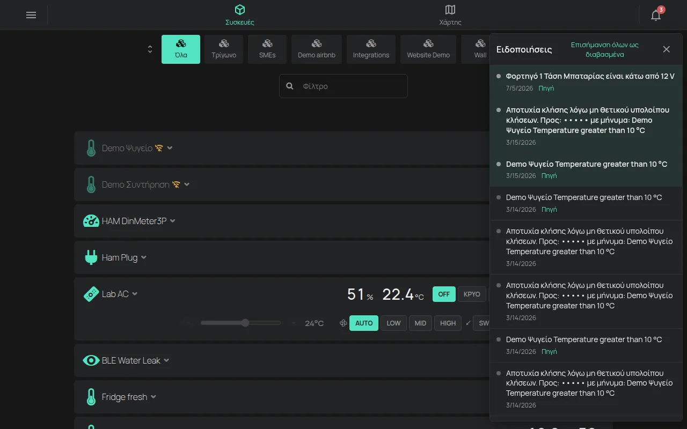Mark all notifications as read
The height and width of the screenshot is (429, 687).
click(604, 49)
